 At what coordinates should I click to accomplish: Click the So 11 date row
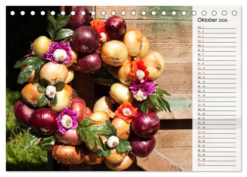[217, 73]
